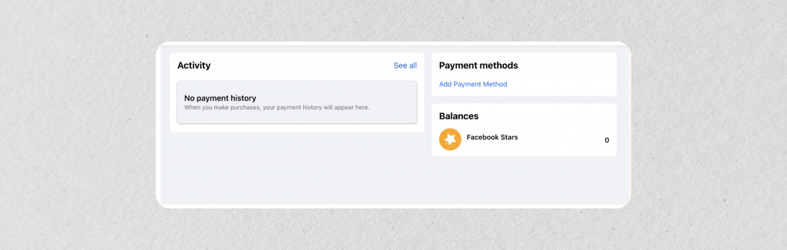The width and height of the screenshot is (787, 250).
Task: Click the No payment history title
Action: [220, 98]
